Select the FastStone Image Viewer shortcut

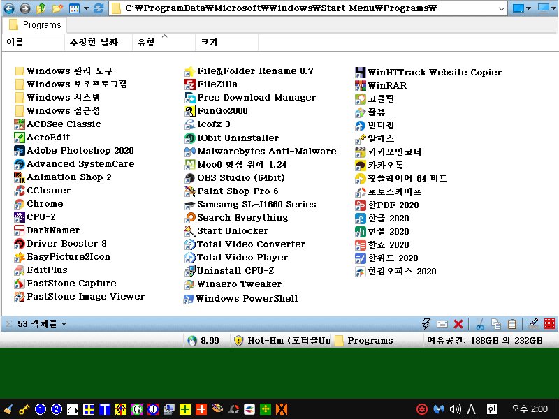(x=80, y=296)
